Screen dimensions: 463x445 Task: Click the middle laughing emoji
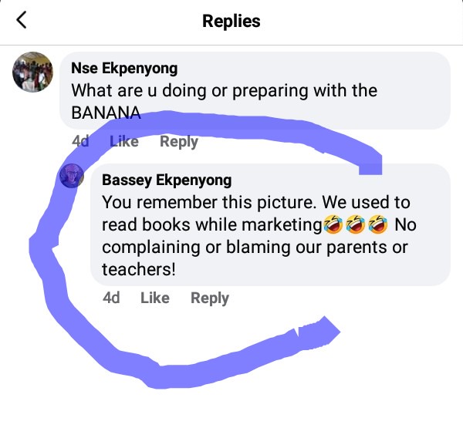coord(356,224)
